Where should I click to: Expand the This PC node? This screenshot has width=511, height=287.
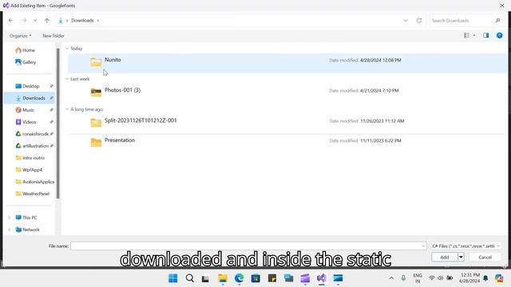click(x=9, y=218)
